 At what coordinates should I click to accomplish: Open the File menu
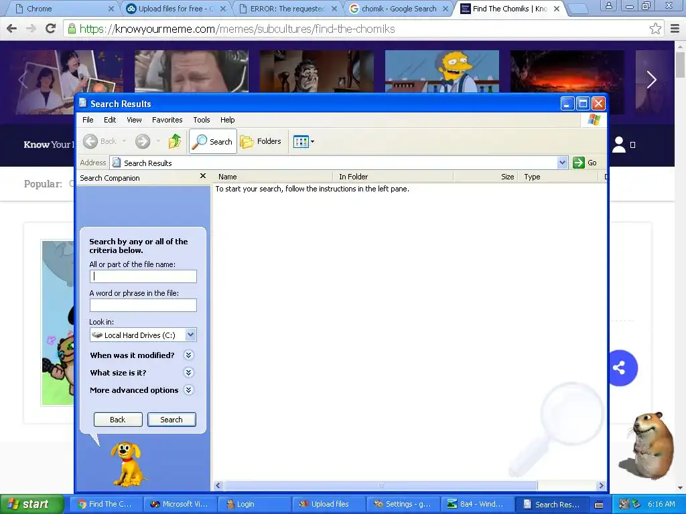[88, 120]
